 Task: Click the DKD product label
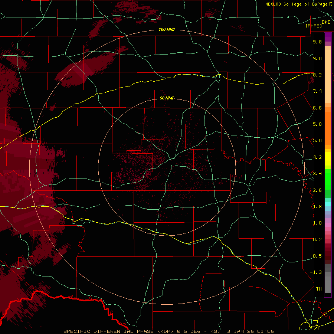pyautogui.click(x=326, y=22)
